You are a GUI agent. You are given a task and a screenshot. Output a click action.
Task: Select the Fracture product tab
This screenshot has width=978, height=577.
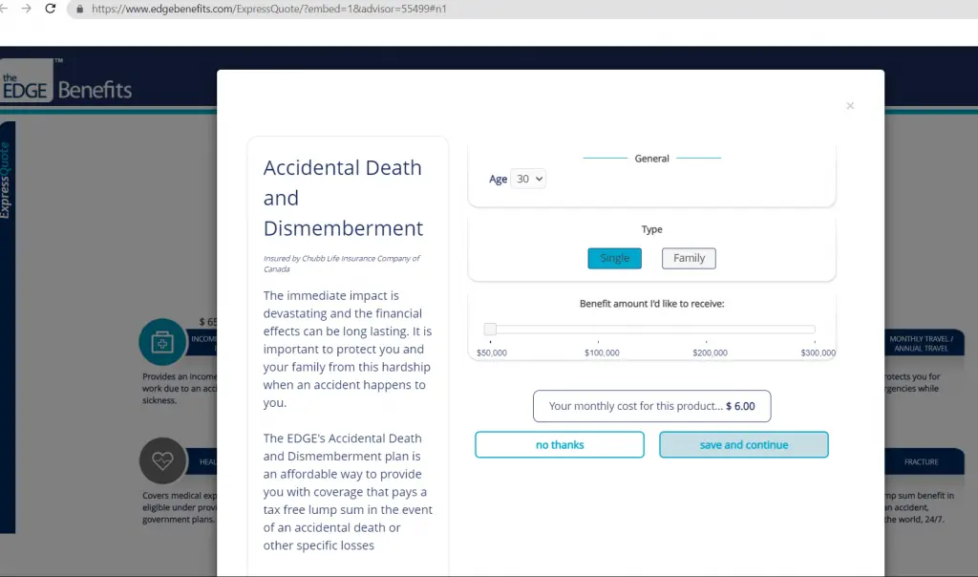coord(921,462)
